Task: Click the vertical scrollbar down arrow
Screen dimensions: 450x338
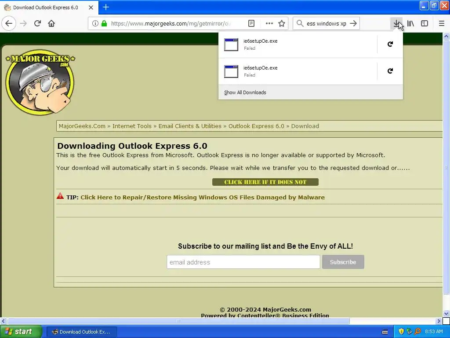Action: click(446, 313)
